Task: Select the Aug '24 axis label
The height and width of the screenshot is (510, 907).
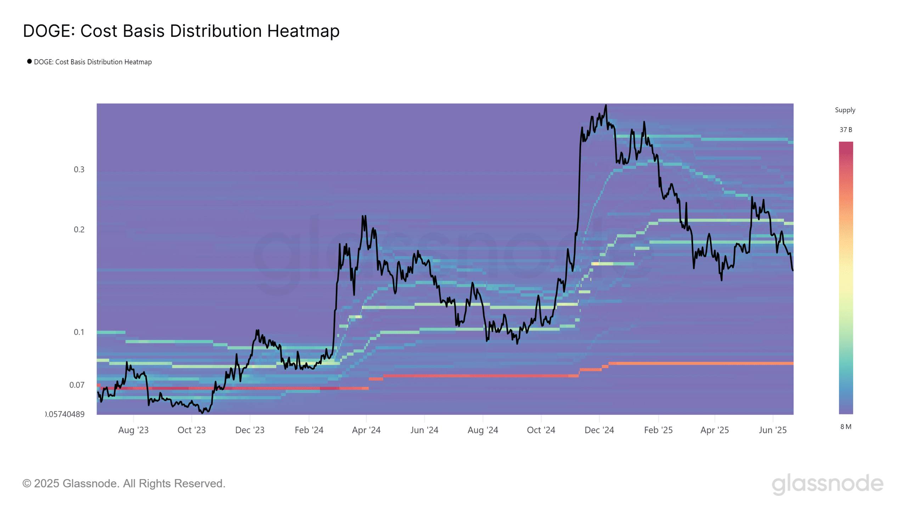Action: click(x=483, y=430)
